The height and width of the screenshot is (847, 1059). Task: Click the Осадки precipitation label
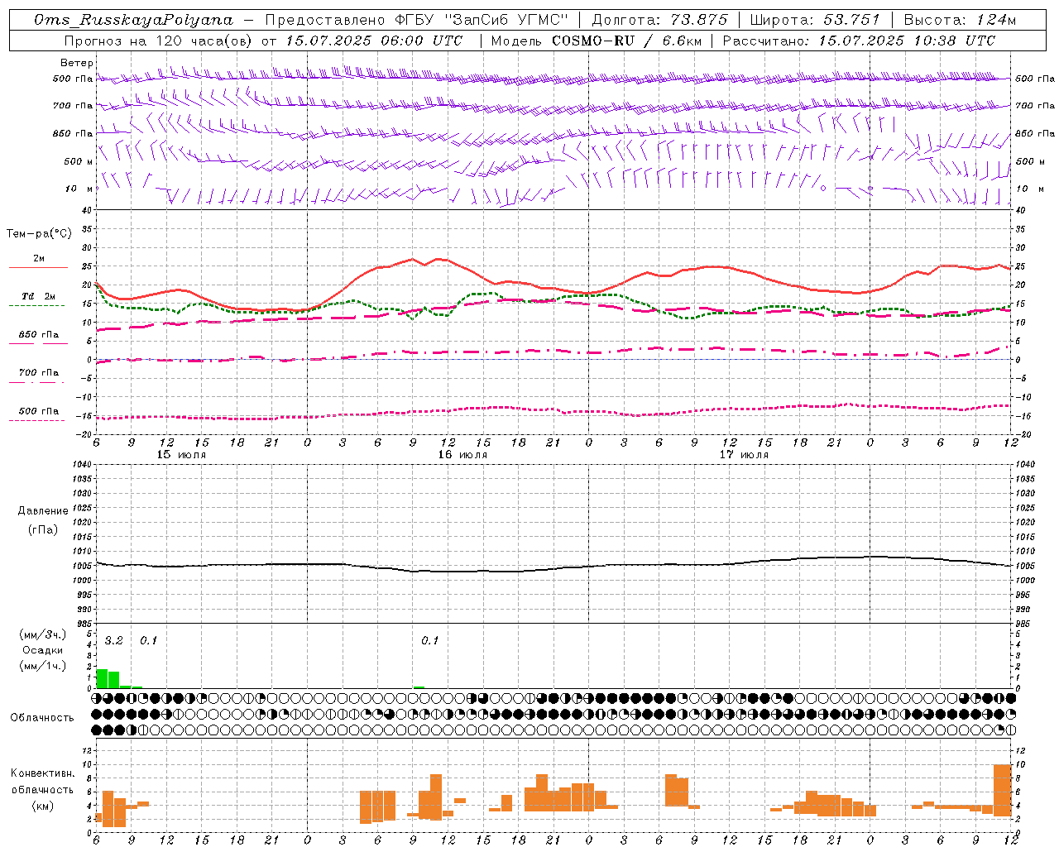coord(43,650)
